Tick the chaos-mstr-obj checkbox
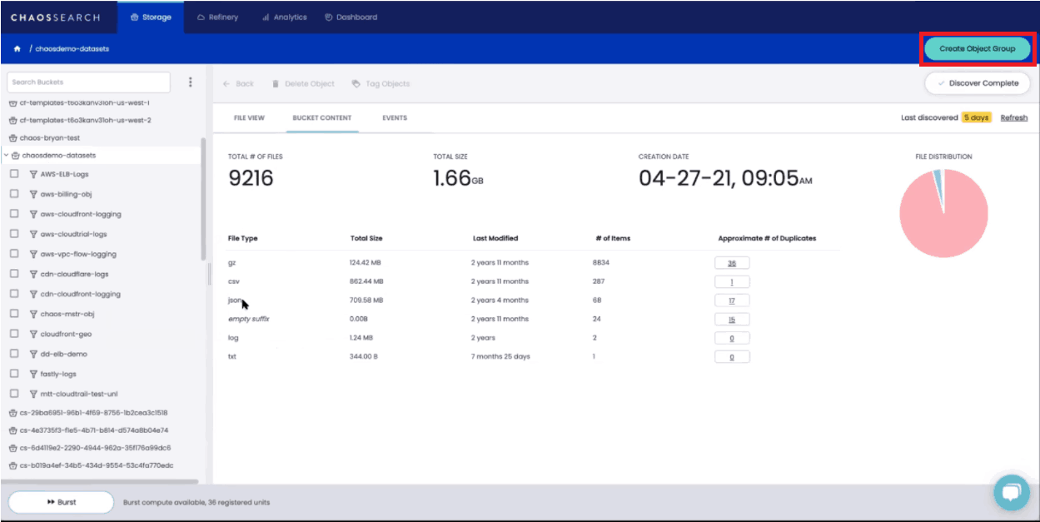 (13, 314)
